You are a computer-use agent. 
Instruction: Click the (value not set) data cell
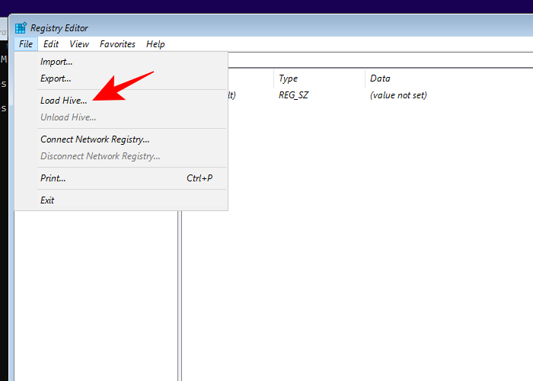point(398,95)
